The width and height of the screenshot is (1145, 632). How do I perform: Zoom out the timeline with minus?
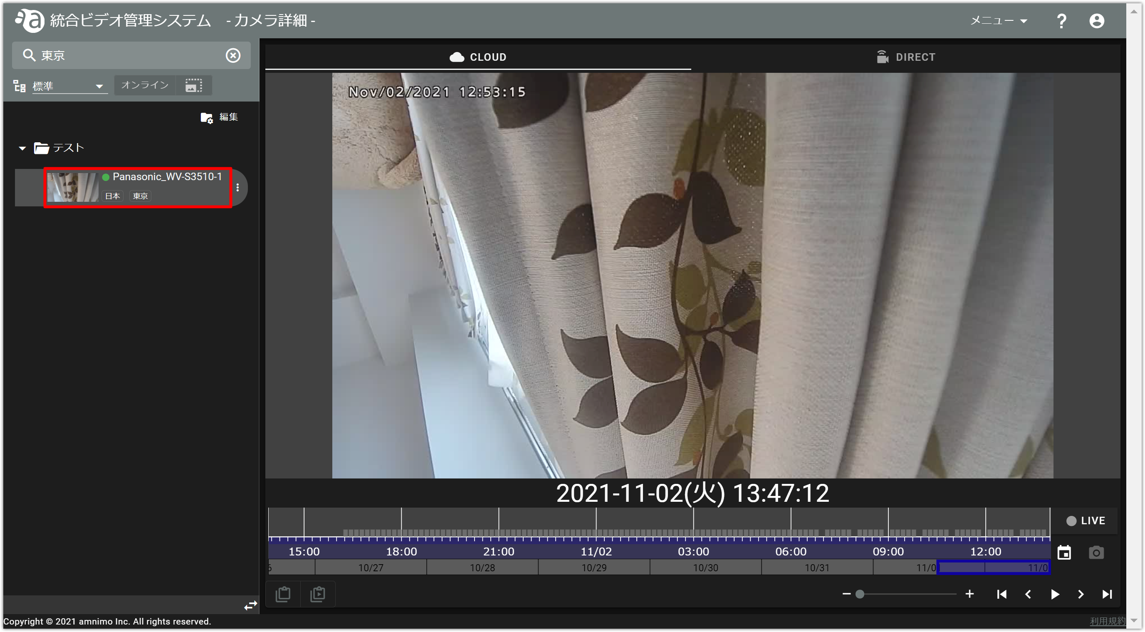point(846,594)
